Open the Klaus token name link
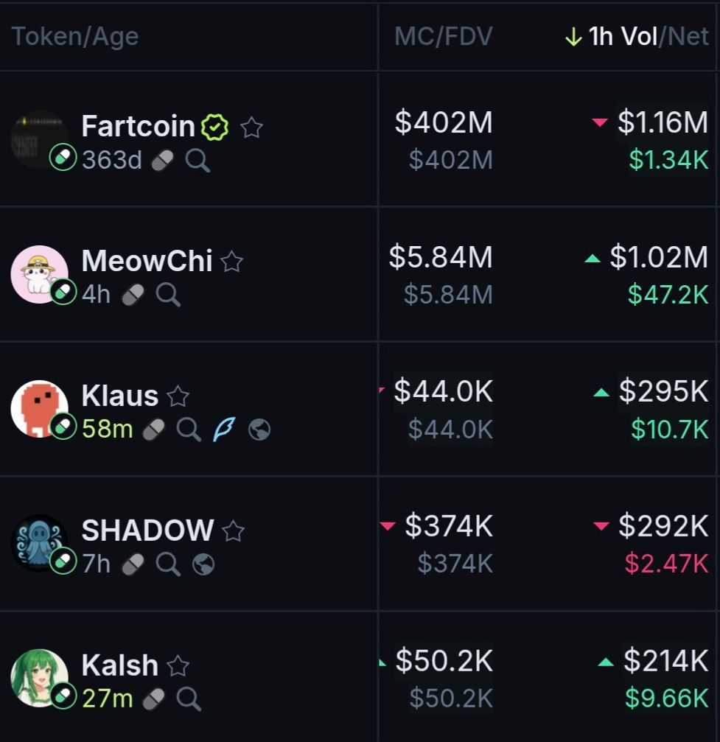Screen dimensions: 720x742 120,396
